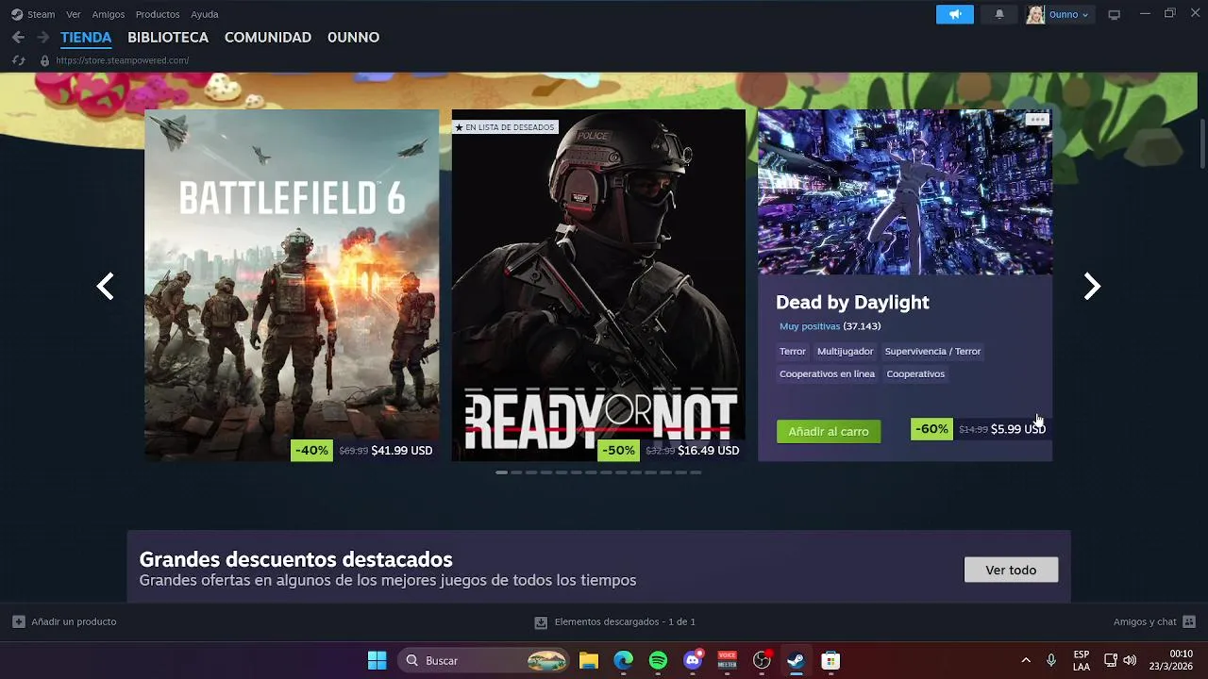Open the three-dot options on Dead by Daylight

click(1037, 120)
